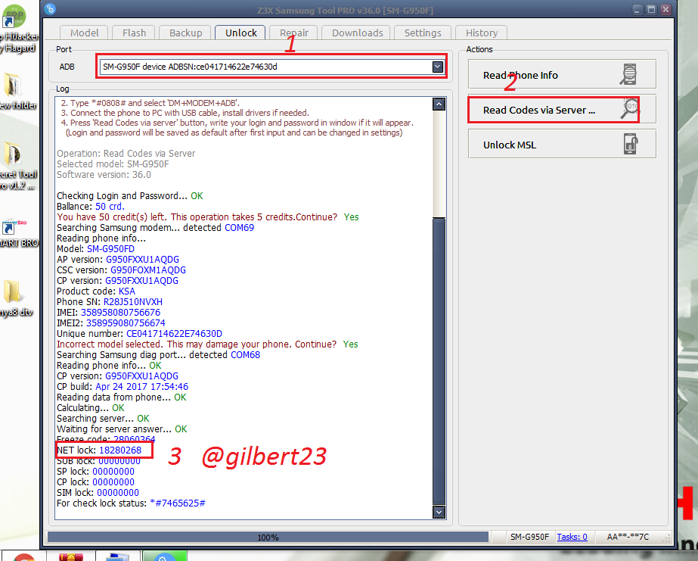Screen dimensions: 698x561
Task: Click the Read Phone Info phone icon
Action: pyautogui.click(x=628, y=74)
